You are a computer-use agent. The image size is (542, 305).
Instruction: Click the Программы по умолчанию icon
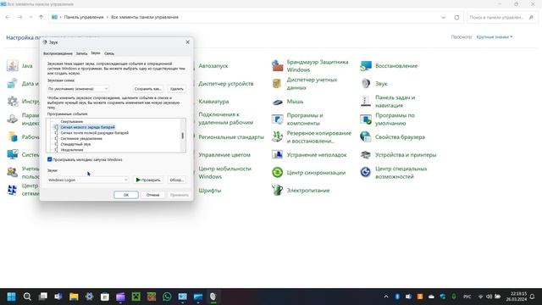366,119
